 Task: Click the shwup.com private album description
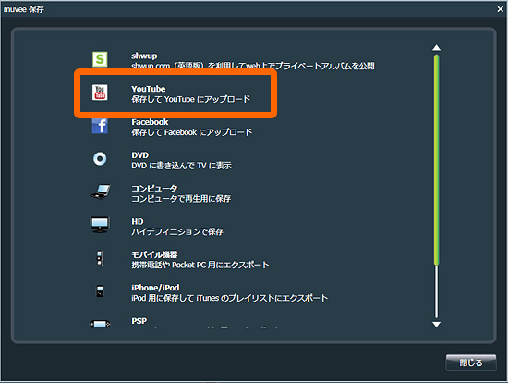(253, 66)
